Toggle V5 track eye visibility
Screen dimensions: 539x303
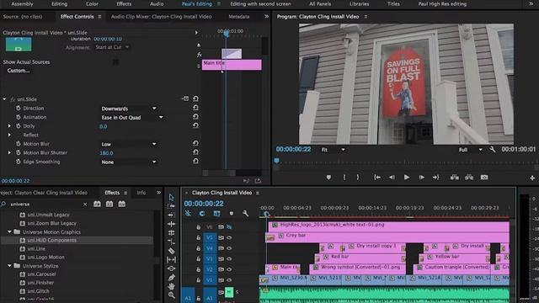coord(229,237)
